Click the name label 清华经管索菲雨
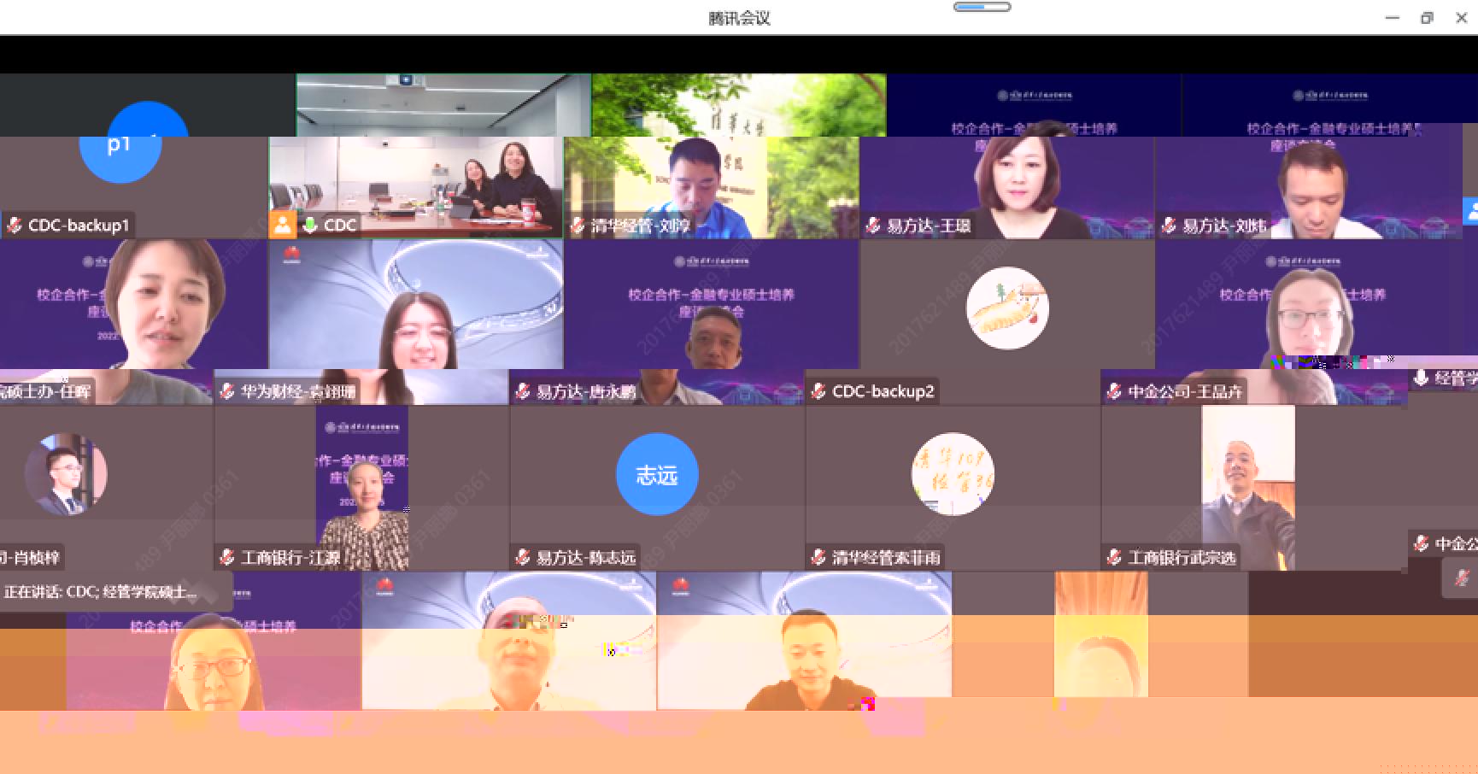 886,558
